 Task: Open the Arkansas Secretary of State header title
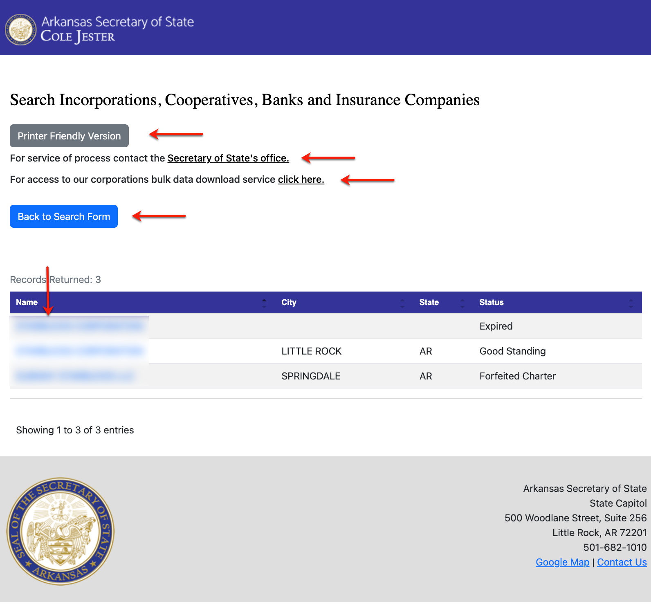[118, 22]
